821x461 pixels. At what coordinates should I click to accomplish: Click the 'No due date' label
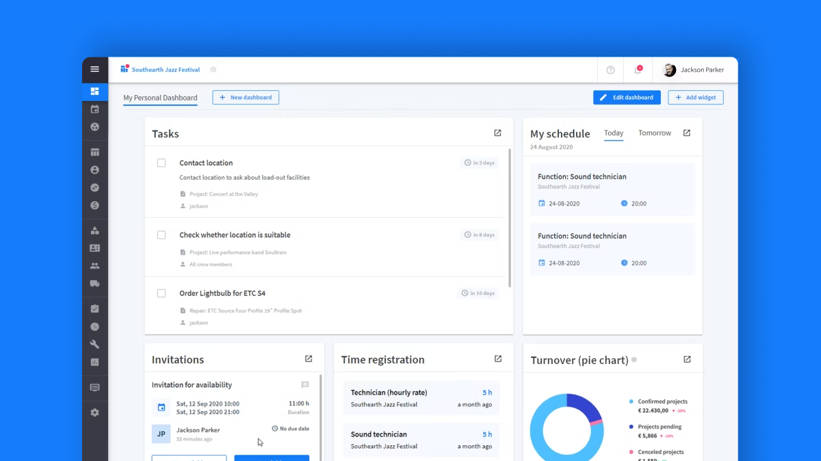coord(290,429)
